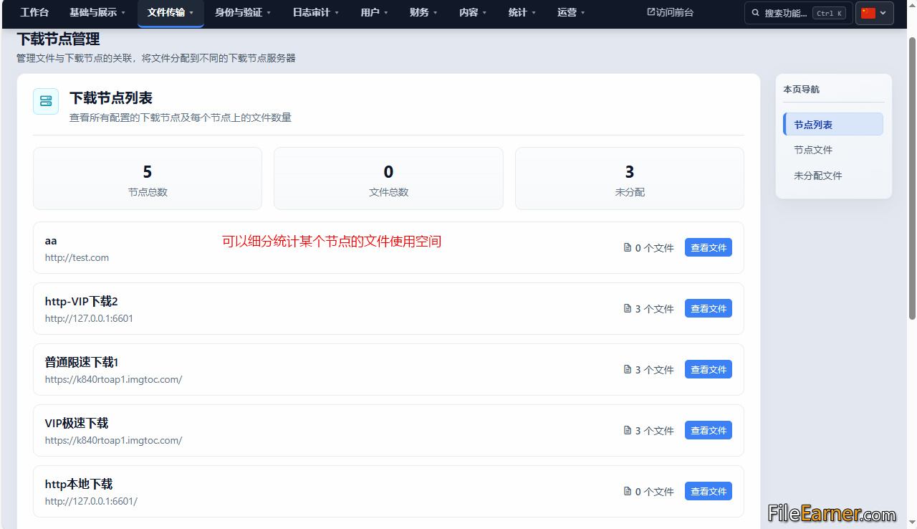
Task: Click the external link icon beside 访问前台
Action: pos(651,12)
